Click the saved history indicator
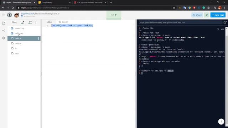 [63, 22]
